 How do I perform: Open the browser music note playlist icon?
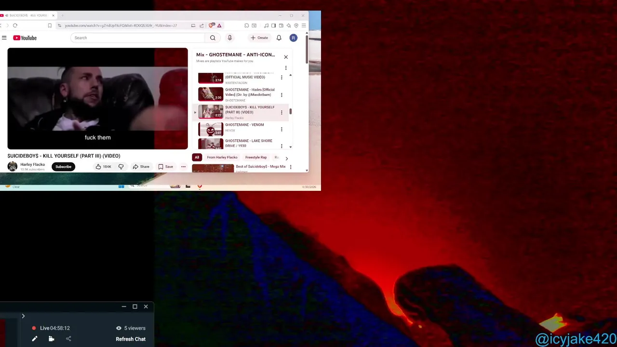click(x=266, y=26)
